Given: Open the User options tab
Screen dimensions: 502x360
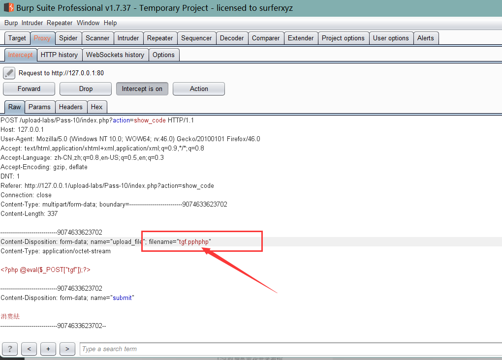Looking at the screenshot, I should (391, 38).
